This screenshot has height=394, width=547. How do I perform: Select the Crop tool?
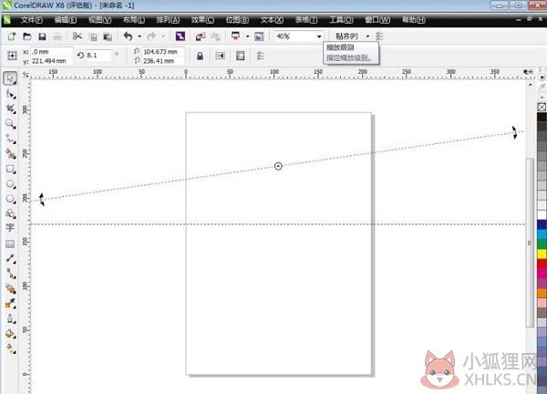pos(10,109)
